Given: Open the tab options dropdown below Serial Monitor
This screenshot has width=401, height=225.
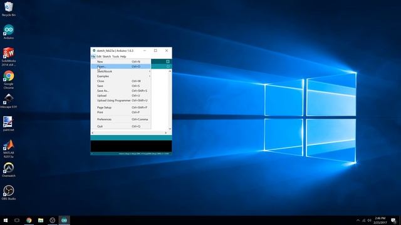Looking at the screenshot, I should (x=168, y=66).
